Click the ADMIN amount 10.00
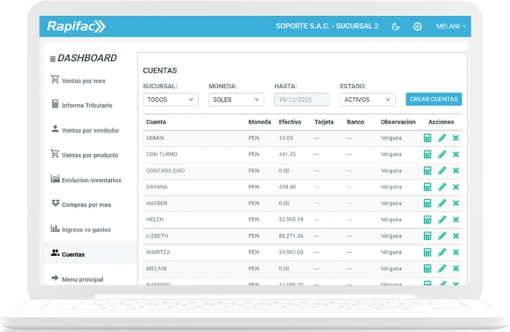This screenshot has width=510, height=332. (x=286, y=138)
